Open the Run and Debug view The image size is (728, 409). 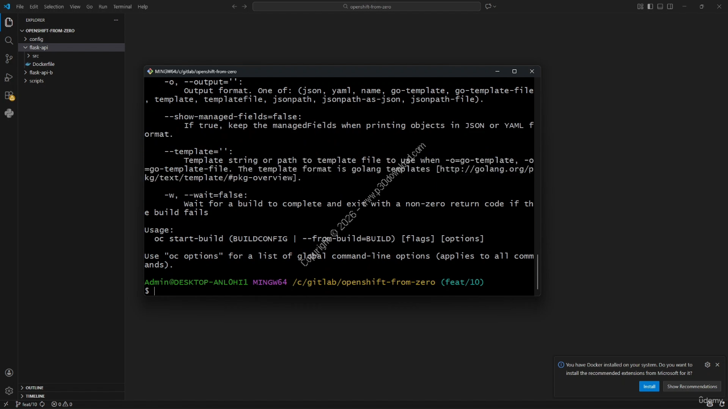9,77
